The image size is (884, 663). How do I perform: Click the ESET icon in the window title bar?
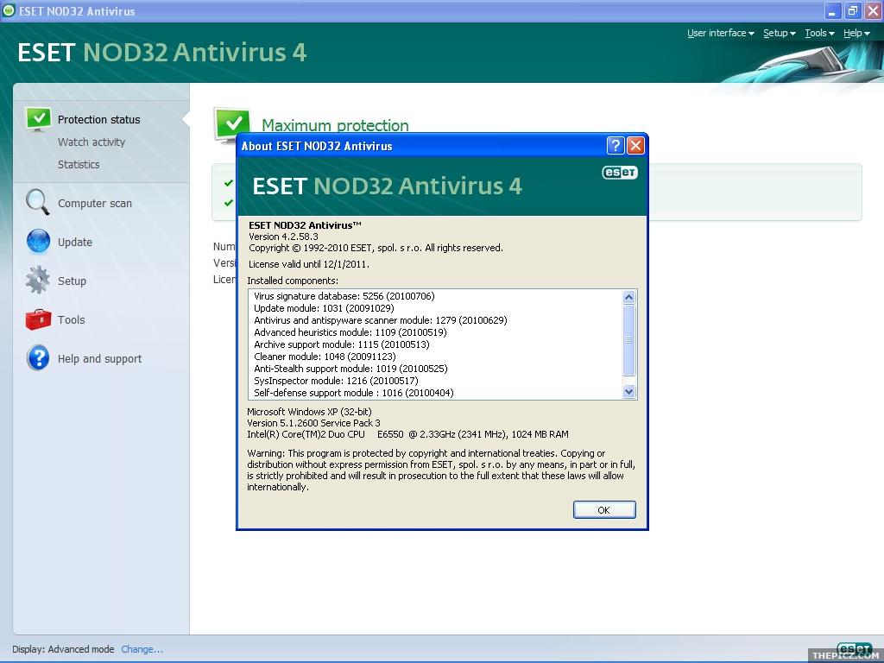[x=9, y=10]
